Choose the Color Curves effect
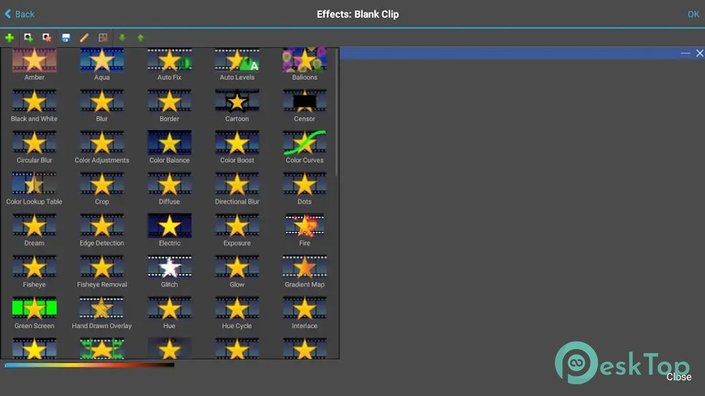The height and width of the screenshot is (396, 705). (x=304, y=147)
